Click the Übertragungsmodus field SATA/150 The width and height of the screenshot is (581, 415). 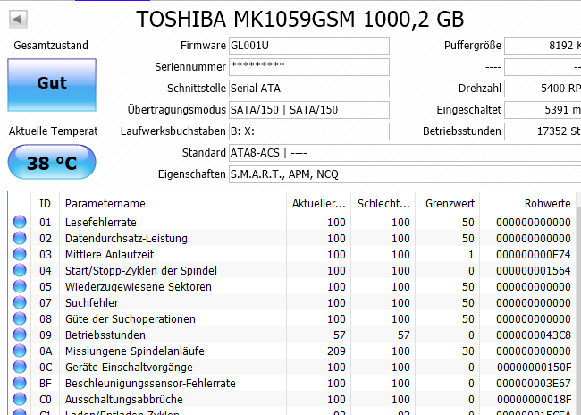(309, 110)
